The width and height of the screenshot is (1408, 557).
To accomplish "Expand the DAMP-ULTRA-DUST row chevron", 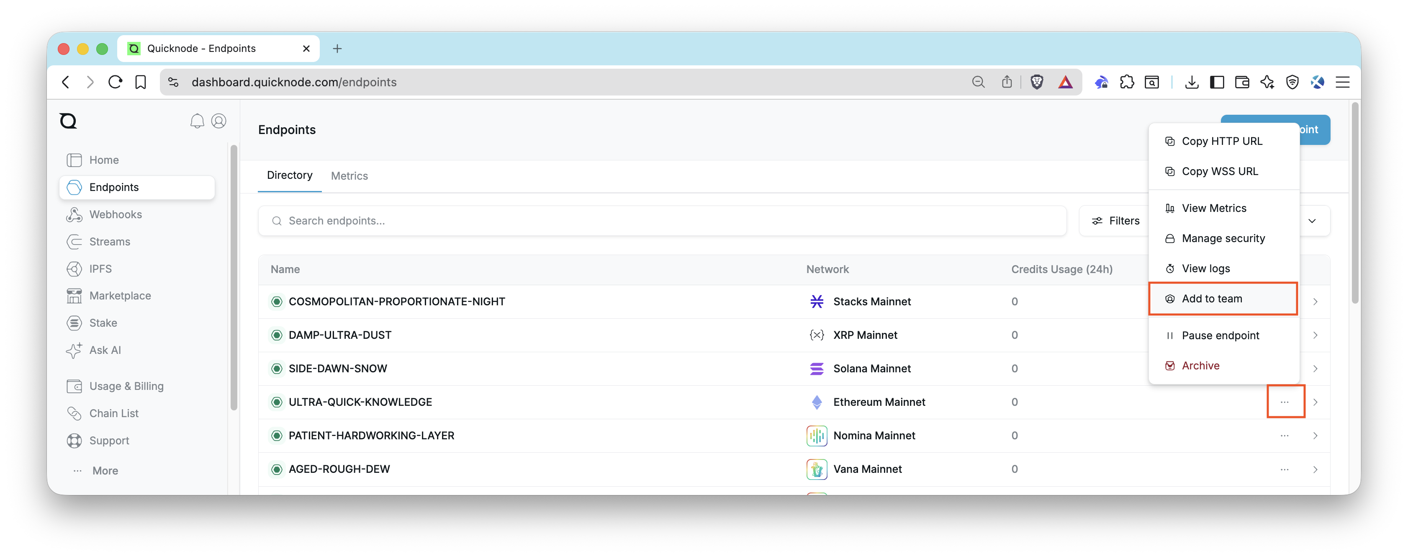I will [1316, 335].
